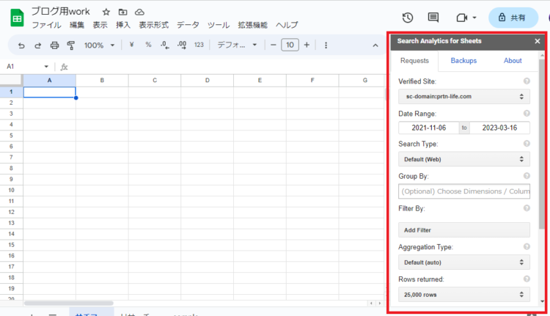Open the 挿入 menu
This screenshot has width=550, height=316.
pos(123,25)
